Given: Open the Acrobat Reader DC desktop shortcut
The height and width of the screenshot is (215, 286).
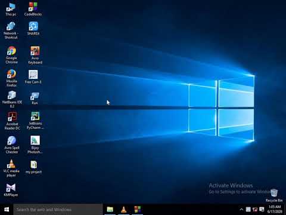Looking at the screenshot, I should click(x=13, y=121).
